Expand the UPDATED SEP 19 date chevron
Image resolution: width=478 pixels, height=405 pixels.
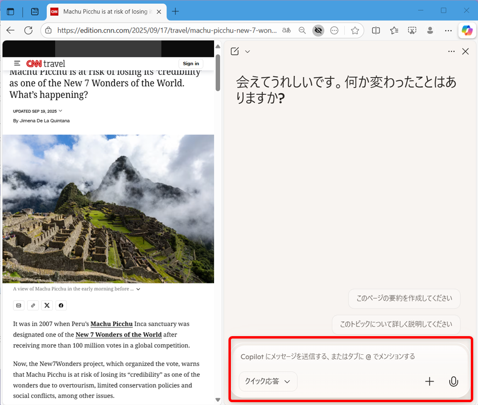(x=60, y=110)
